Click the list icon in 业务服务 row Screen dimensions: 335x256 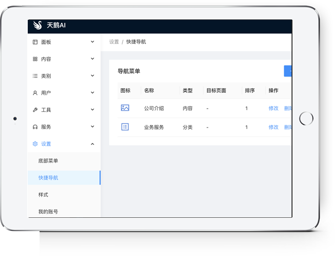pyautogui.click(x=125, y=127)
